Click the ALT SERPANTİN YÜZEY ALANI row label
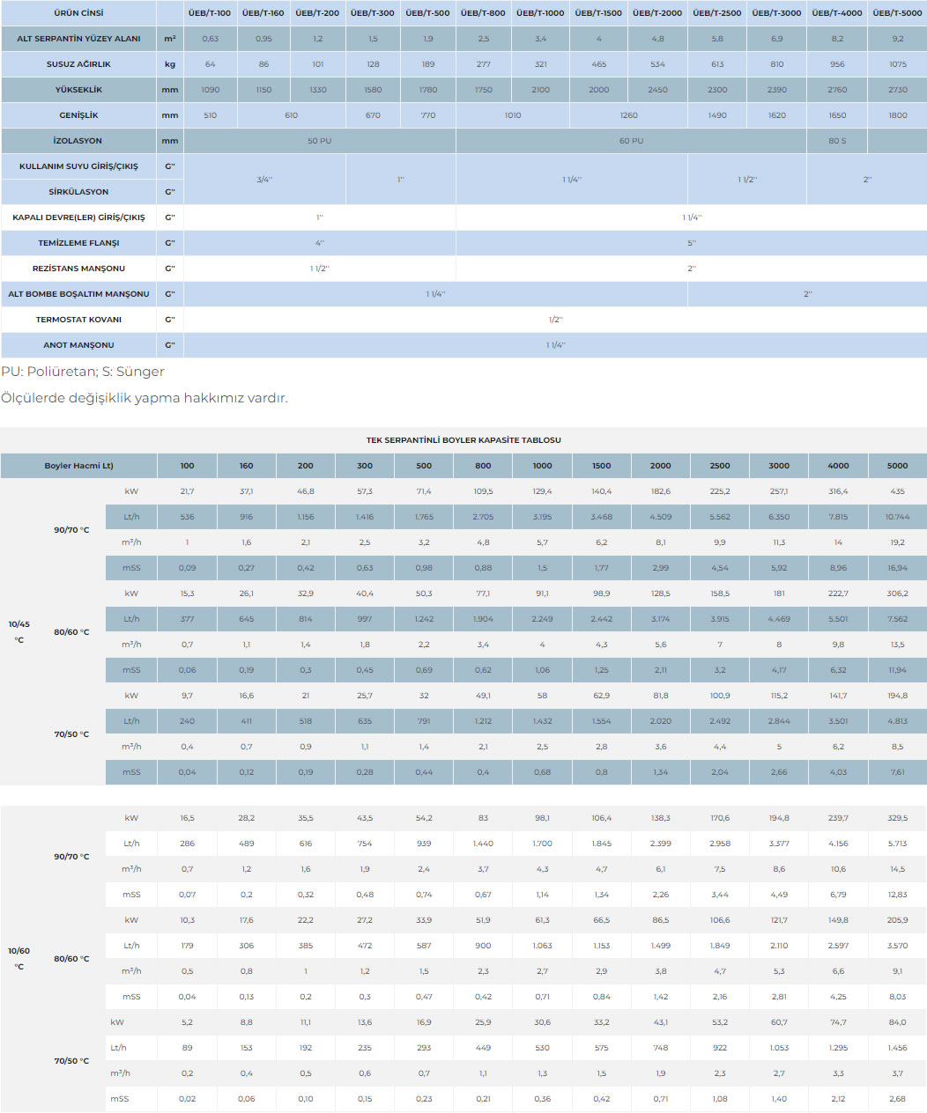Viewport: 927px width, 1113px height. pyautogui.click(x=78, y=39)
